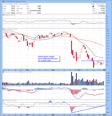Click the Nov label under the price chart
This screenshot has height=116, width=112.
[53, 70]
